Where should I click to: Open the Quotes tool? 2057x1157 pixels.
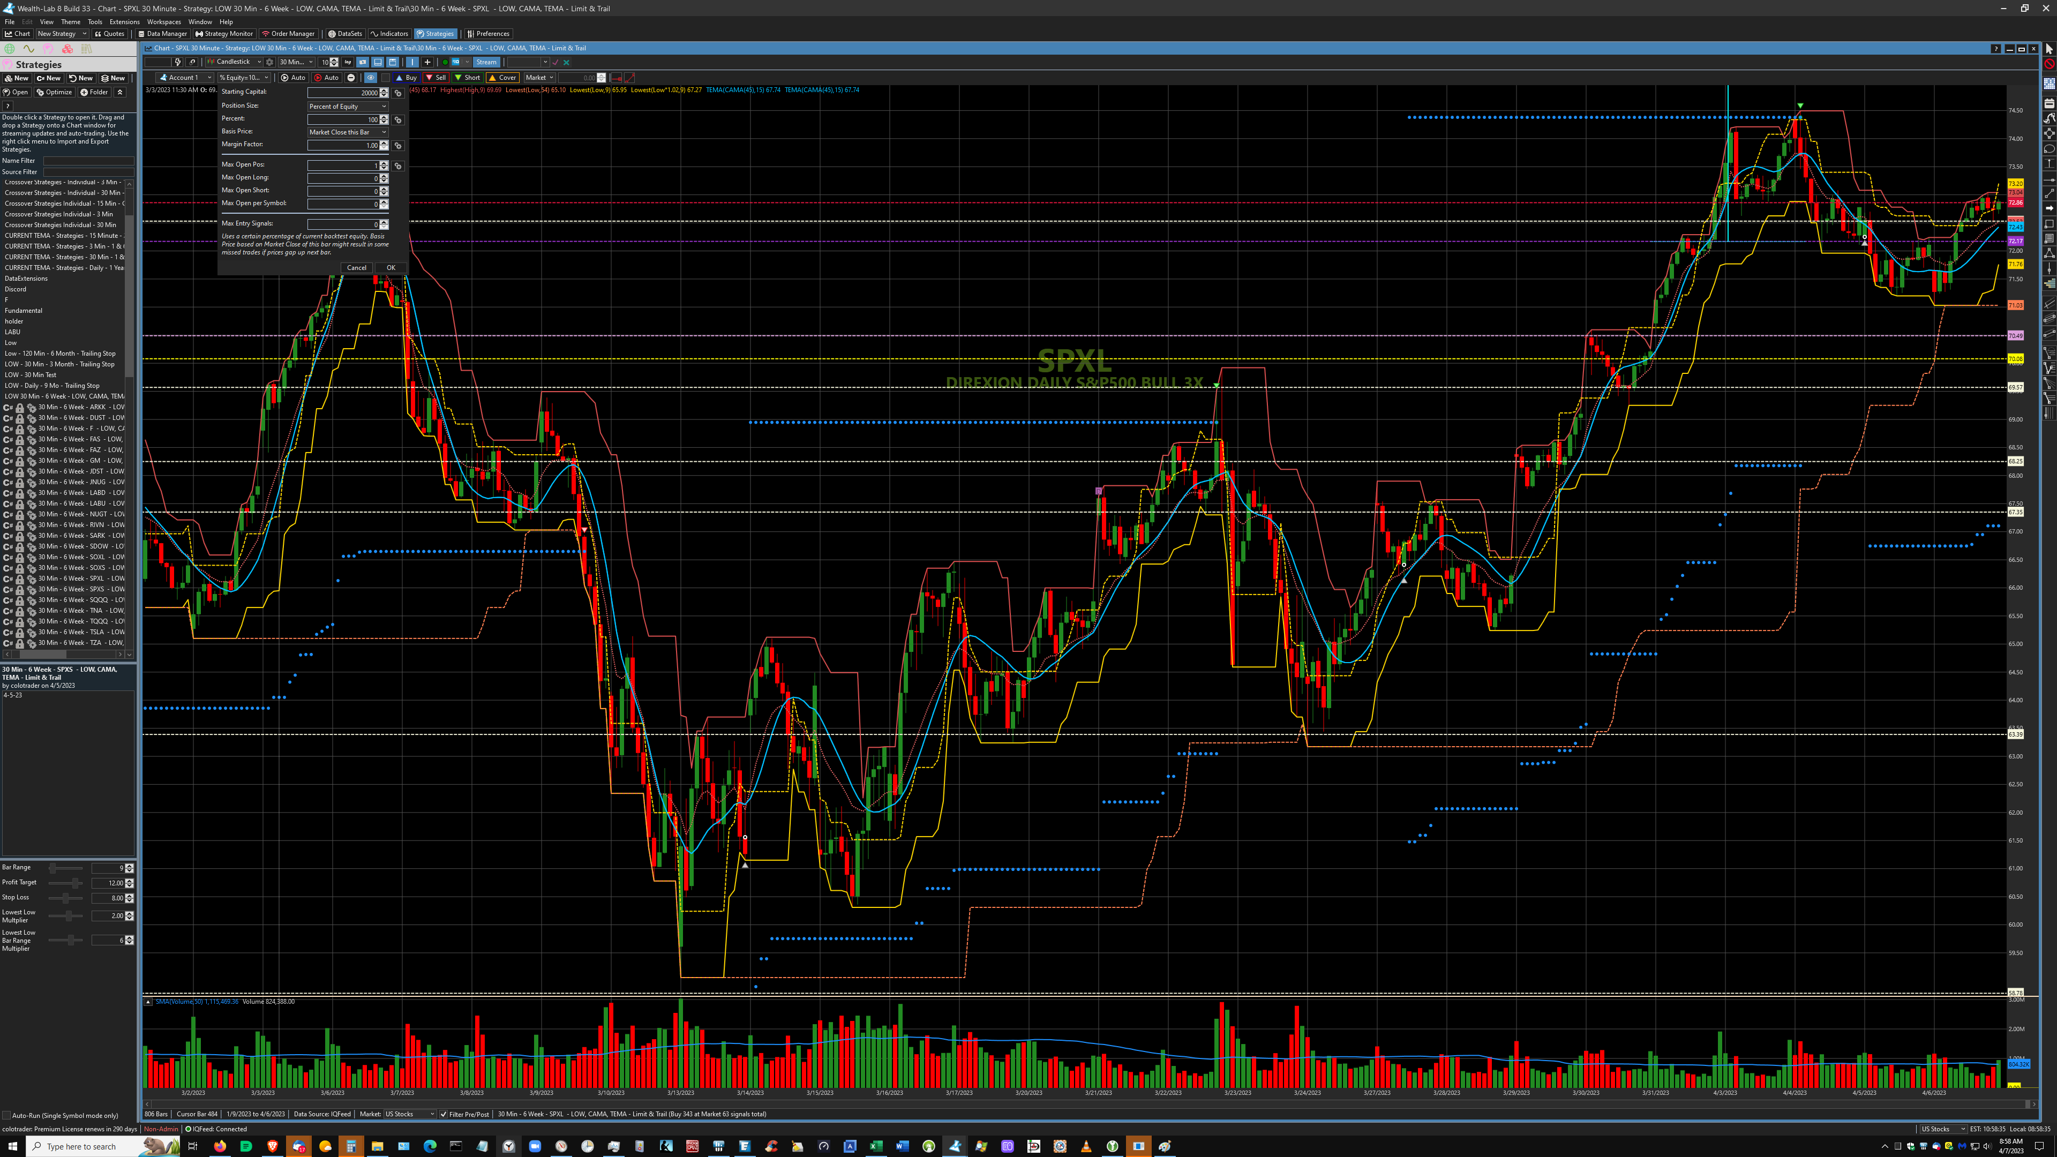pyautogui.click(x=109, y=34)
